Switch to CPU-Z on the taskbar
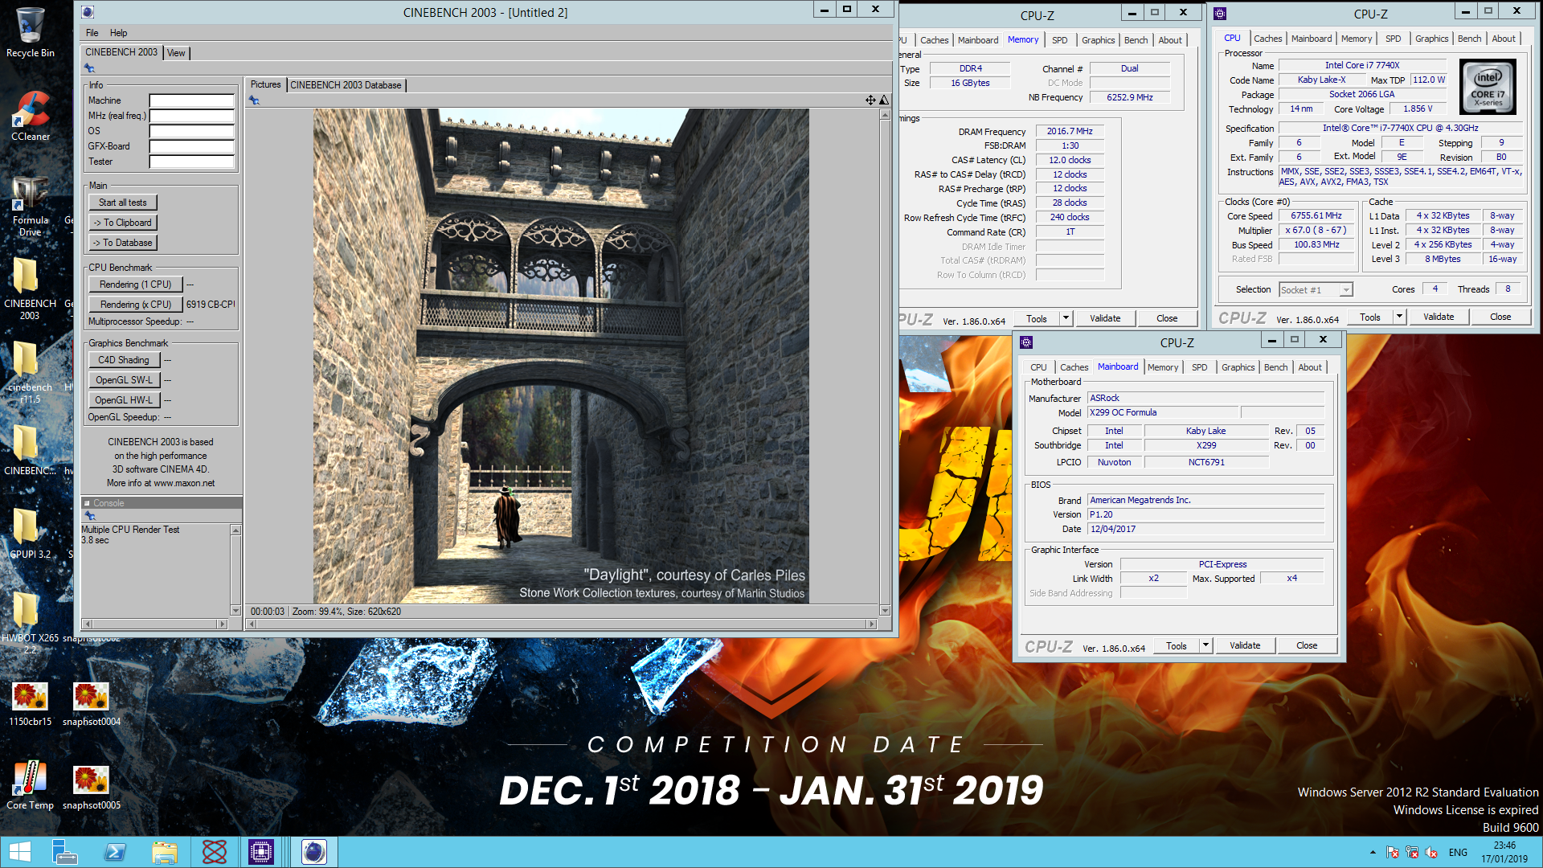Screen dimensions: 1543x868 (261, 852)
